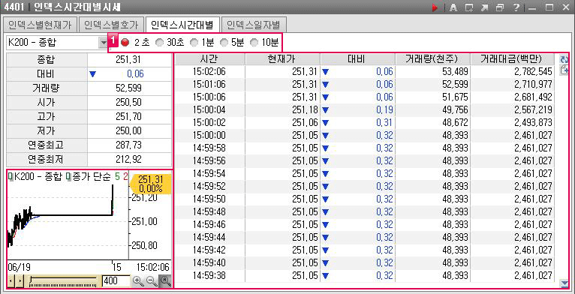Click the 15:00:04 time cell in the table
Viewport: 575px width, 294px height.
pyautogui.click(x=209, y=109)
